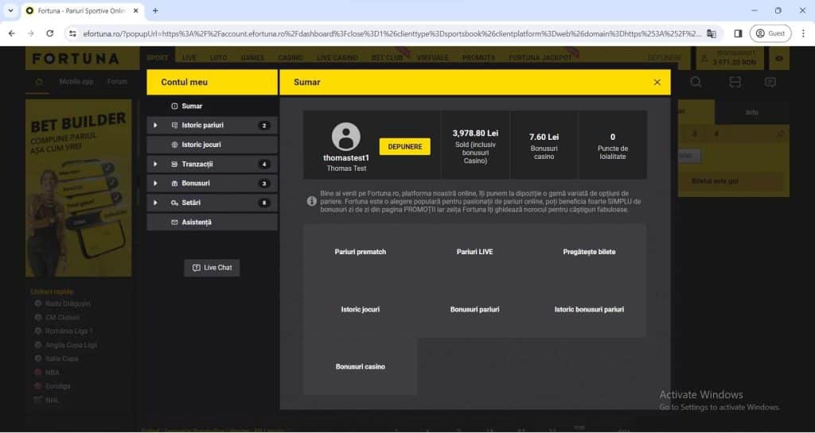Viewport: 815px width, 433px height.
Task: Open the Istoric bonusuri pariuri tile
Action: pyautogui.click(x=589, y=310)
